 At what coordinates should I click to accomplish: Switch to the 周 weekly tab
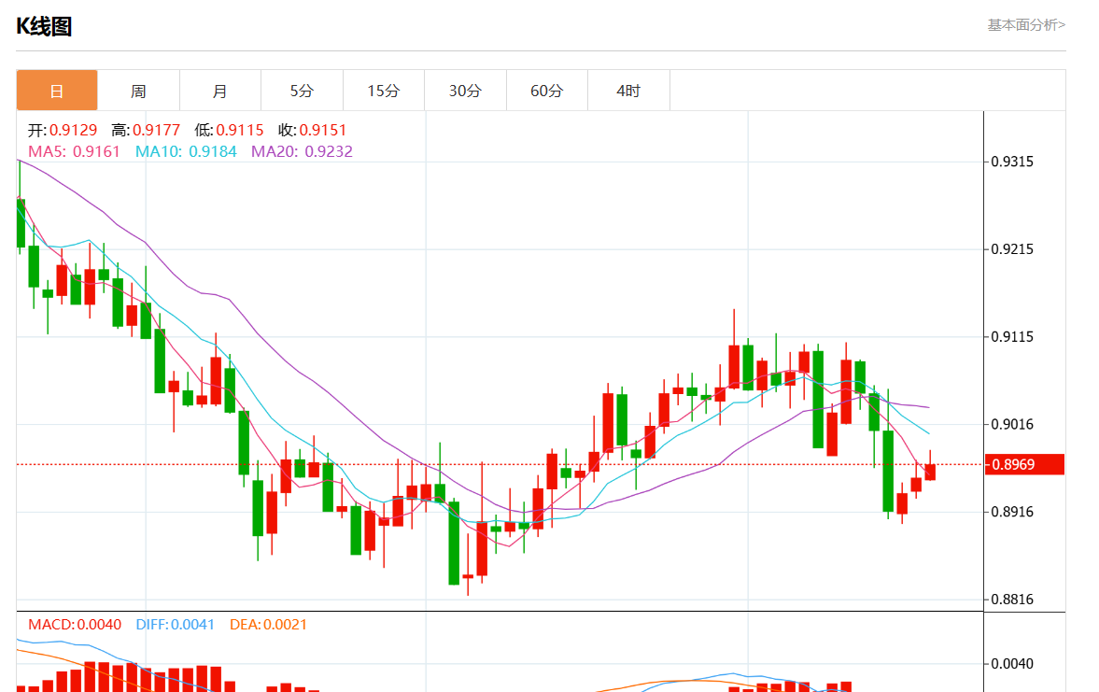click(139, 91)
